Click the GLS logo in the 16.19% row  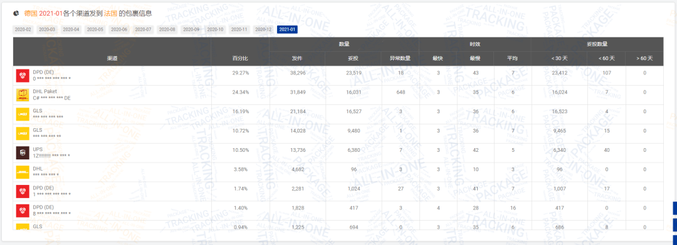click(23, 114)
